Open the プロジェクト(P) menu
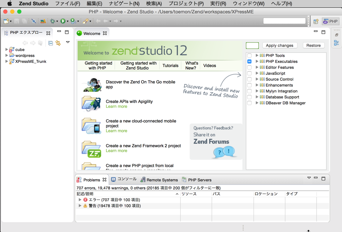This screenshot has height=232, width=342. 186,3
